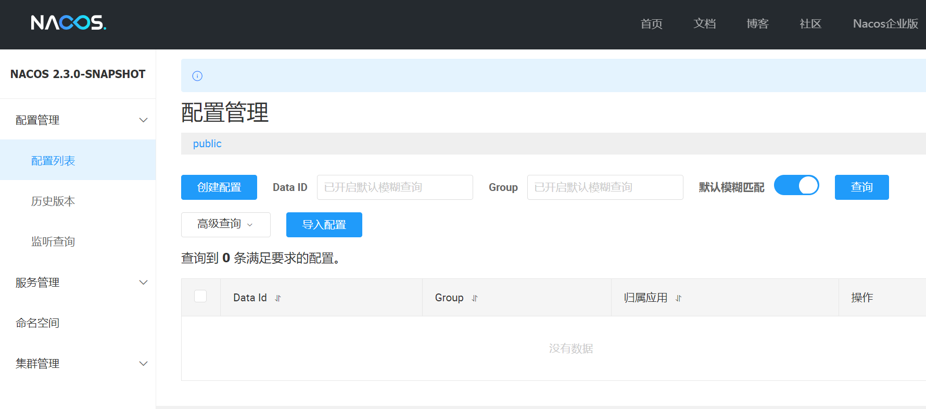Collapse the 配置管理 sidebar chevron
Image resolution: width=926 pixels, height=409 pixels.
[143, 120]
